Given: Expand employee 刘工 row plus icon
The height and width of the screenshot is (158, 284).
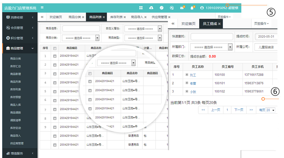Looking at the screenshot, I should pyautogui.click(x=187, y=75).
